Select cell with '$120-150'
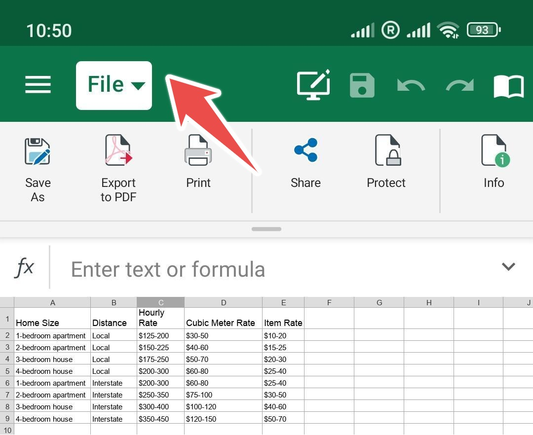 pos(224,418)
